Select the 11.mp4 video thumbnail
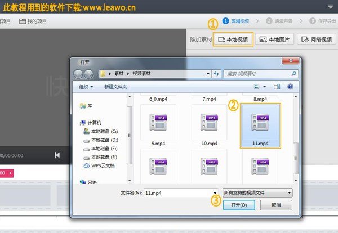The height and width of the screenshot is (233, 338). pos(260,125)
